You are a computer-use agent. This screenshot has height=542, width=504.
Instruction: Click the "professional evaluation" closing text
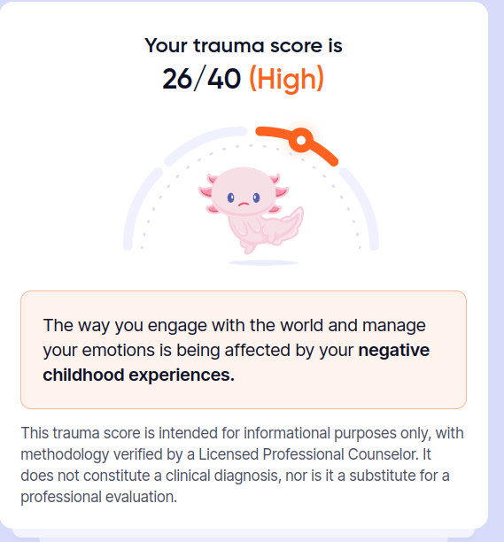[99, 497]
